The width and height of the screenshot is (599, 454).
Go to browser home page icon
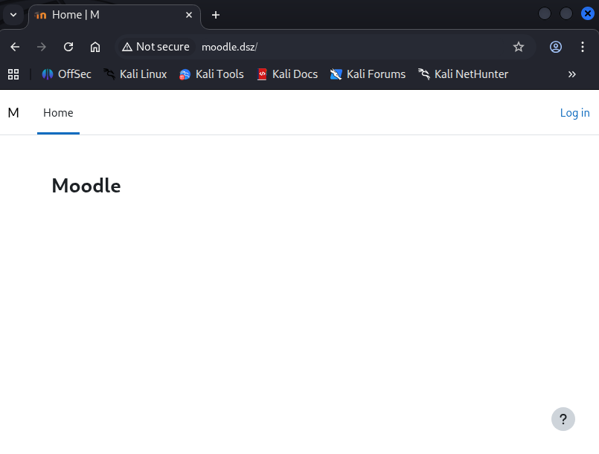pyautogui.click(x=95, y=47)
